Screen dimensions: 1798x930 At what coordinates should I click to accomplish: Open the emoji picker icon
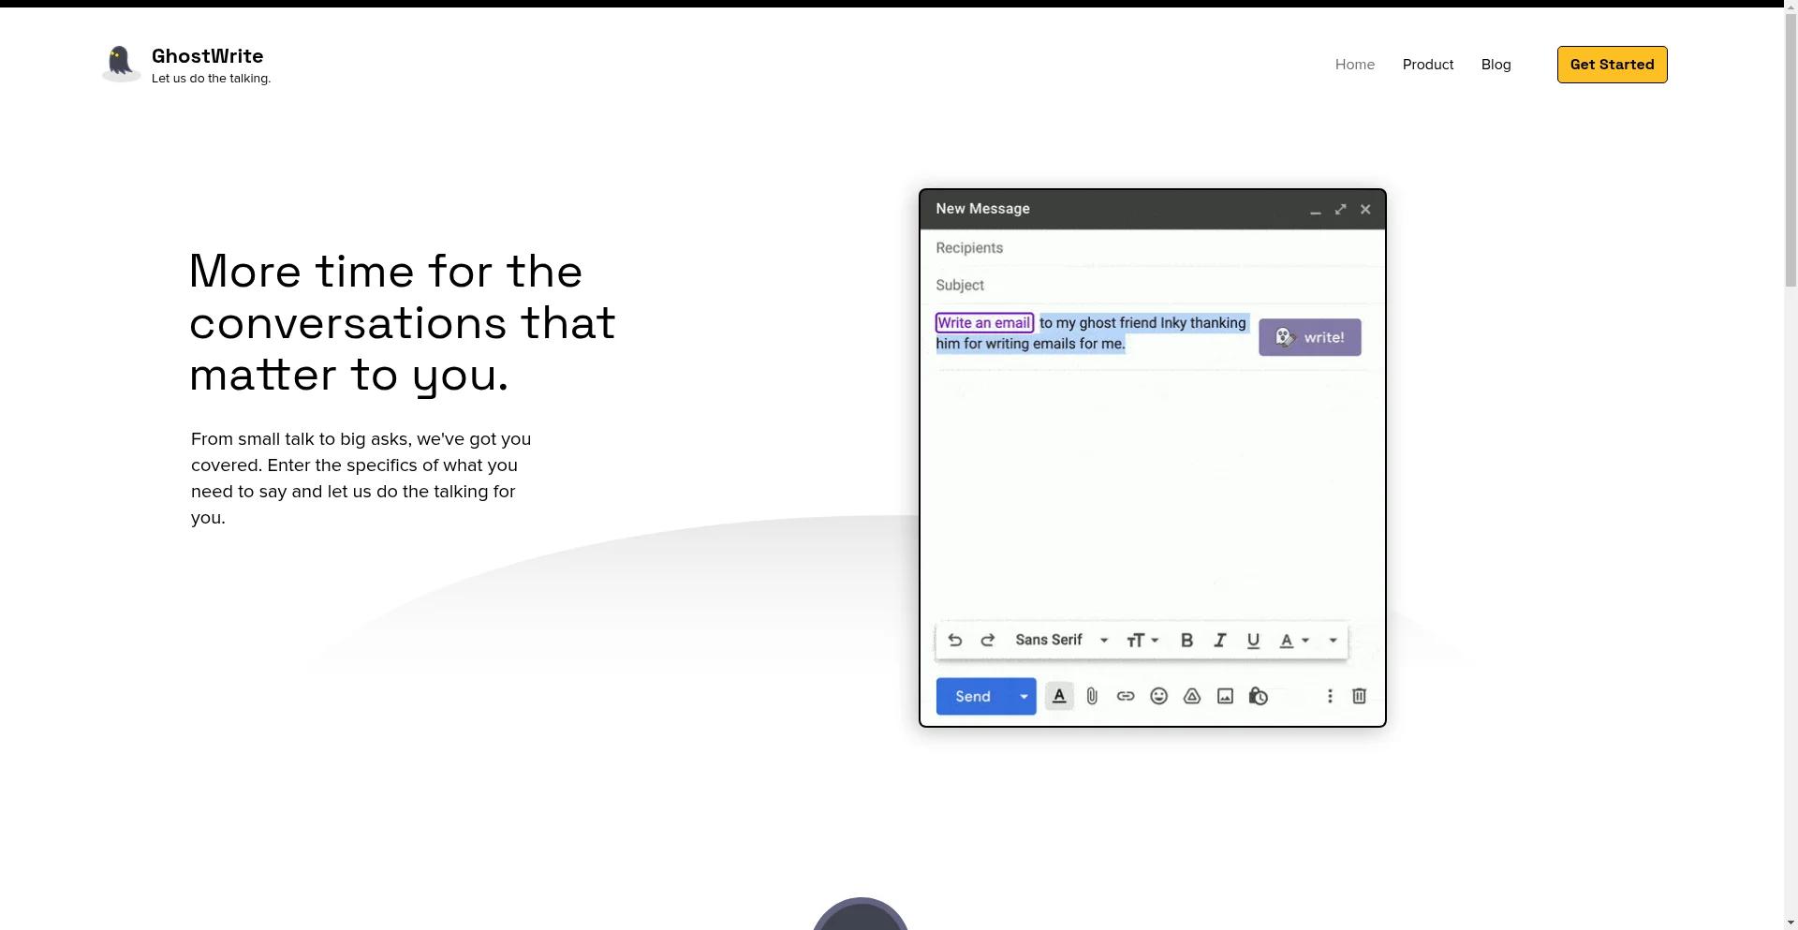click(1158, 697)
